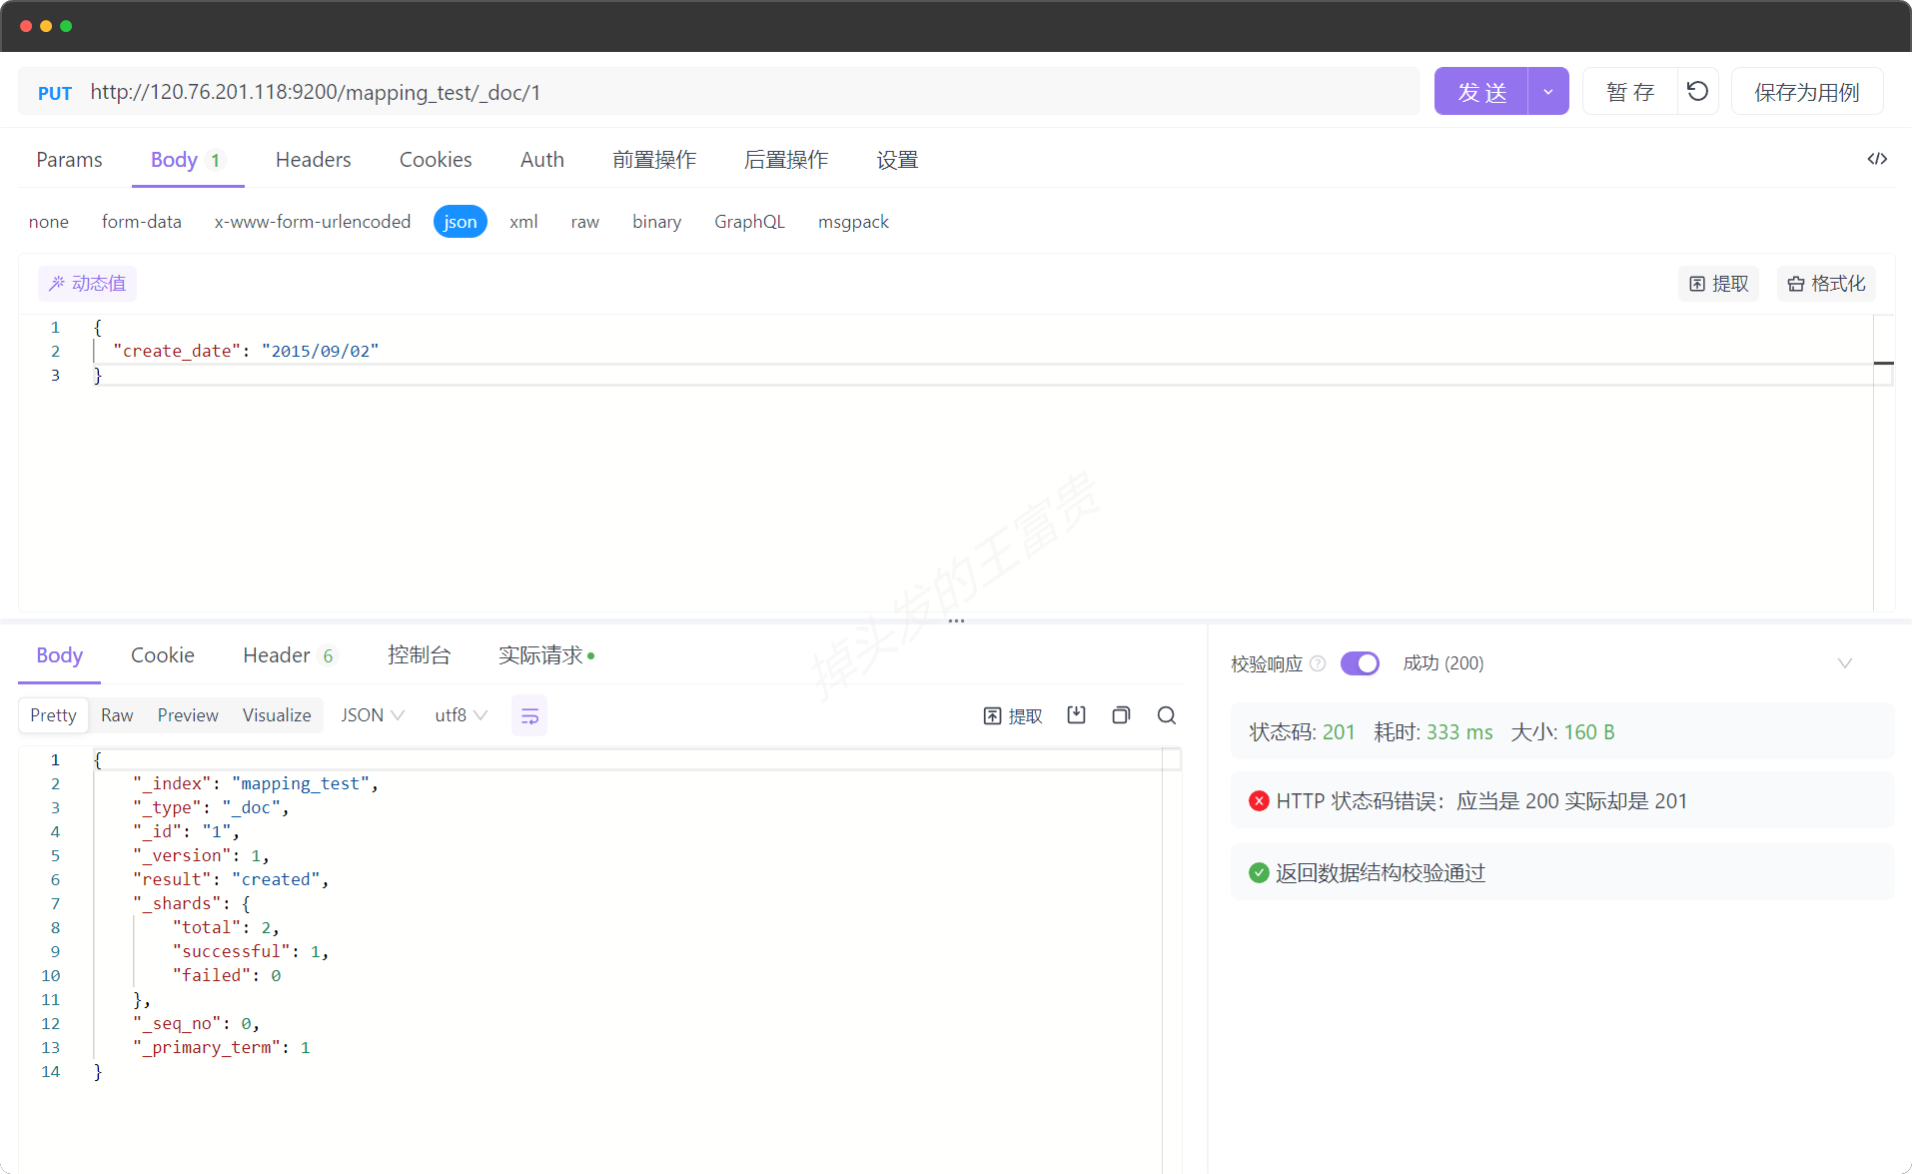
Task: Open the PUT method selector
Action: click(55, 93)
